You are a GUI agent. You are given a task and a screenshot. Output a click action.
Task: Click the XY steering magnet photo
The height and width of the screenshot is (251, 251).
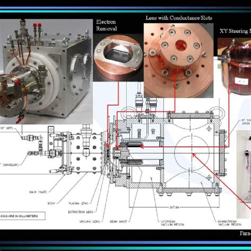[x=234, y=67]
